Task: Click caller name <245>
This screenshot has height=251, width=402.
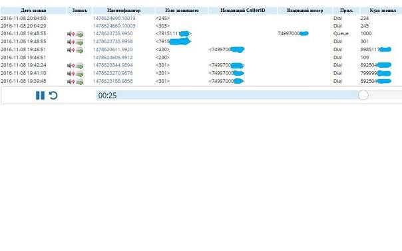Action: tap(163, 18)
